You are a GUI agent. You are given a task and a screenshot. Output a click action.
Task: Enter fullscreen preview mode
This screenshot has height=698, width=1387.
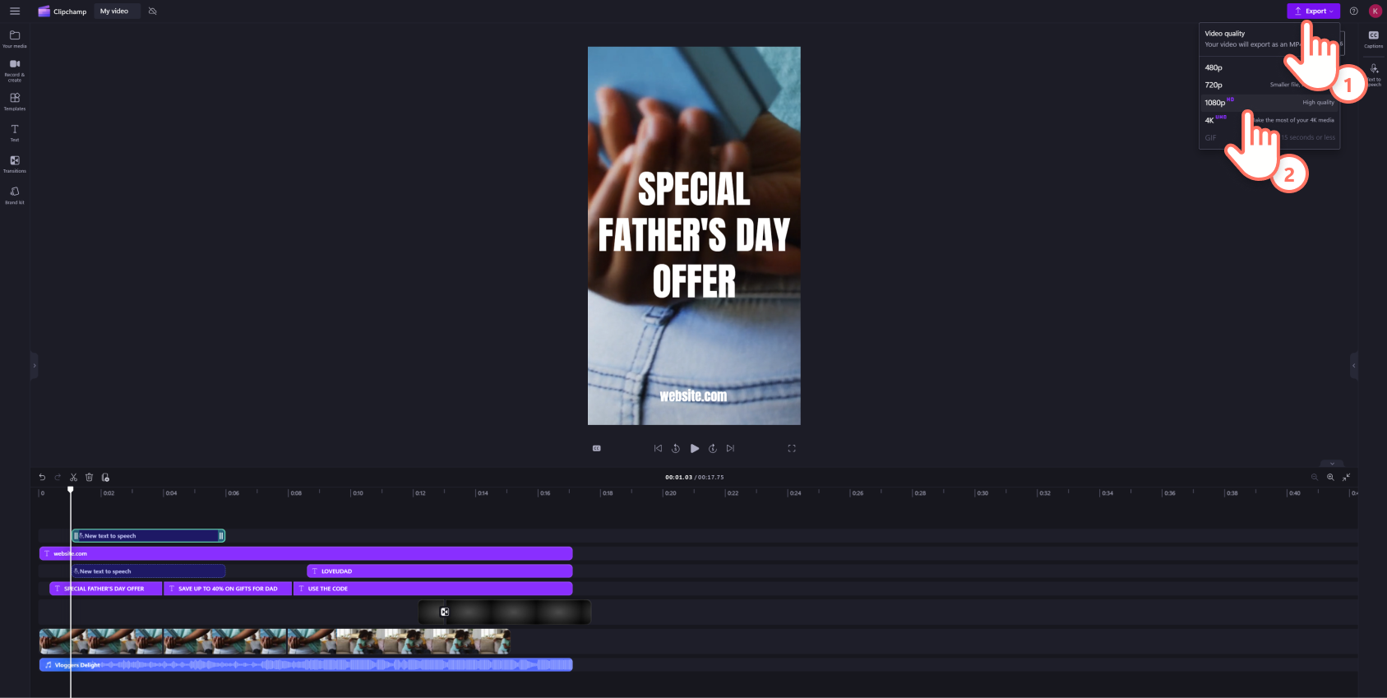point(792,448)
